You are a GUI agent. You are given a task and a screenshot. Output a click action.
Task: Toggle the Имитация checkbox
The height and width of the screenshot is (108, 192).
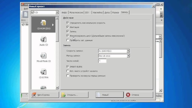[68, 27]
